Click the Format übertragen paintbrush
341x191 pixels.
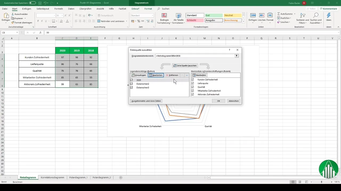[x=13, y=23]
